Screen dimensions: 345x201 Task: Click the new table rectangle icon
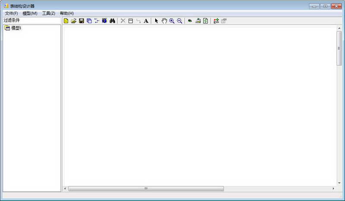click(x=131, y=21)
